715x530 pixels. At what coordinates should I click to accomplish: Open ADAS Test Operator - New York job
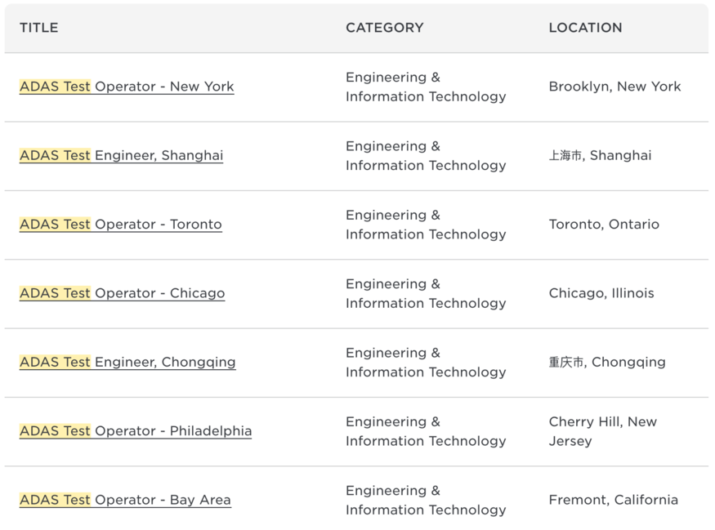(x=127, y=87)
